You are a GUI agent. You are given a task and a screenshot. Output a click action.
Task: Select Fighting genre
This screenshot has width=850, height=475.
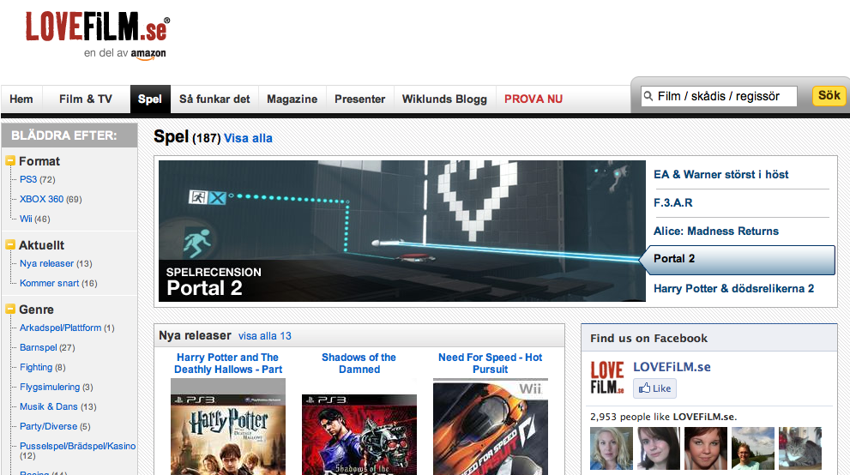[x=36, y=367]
